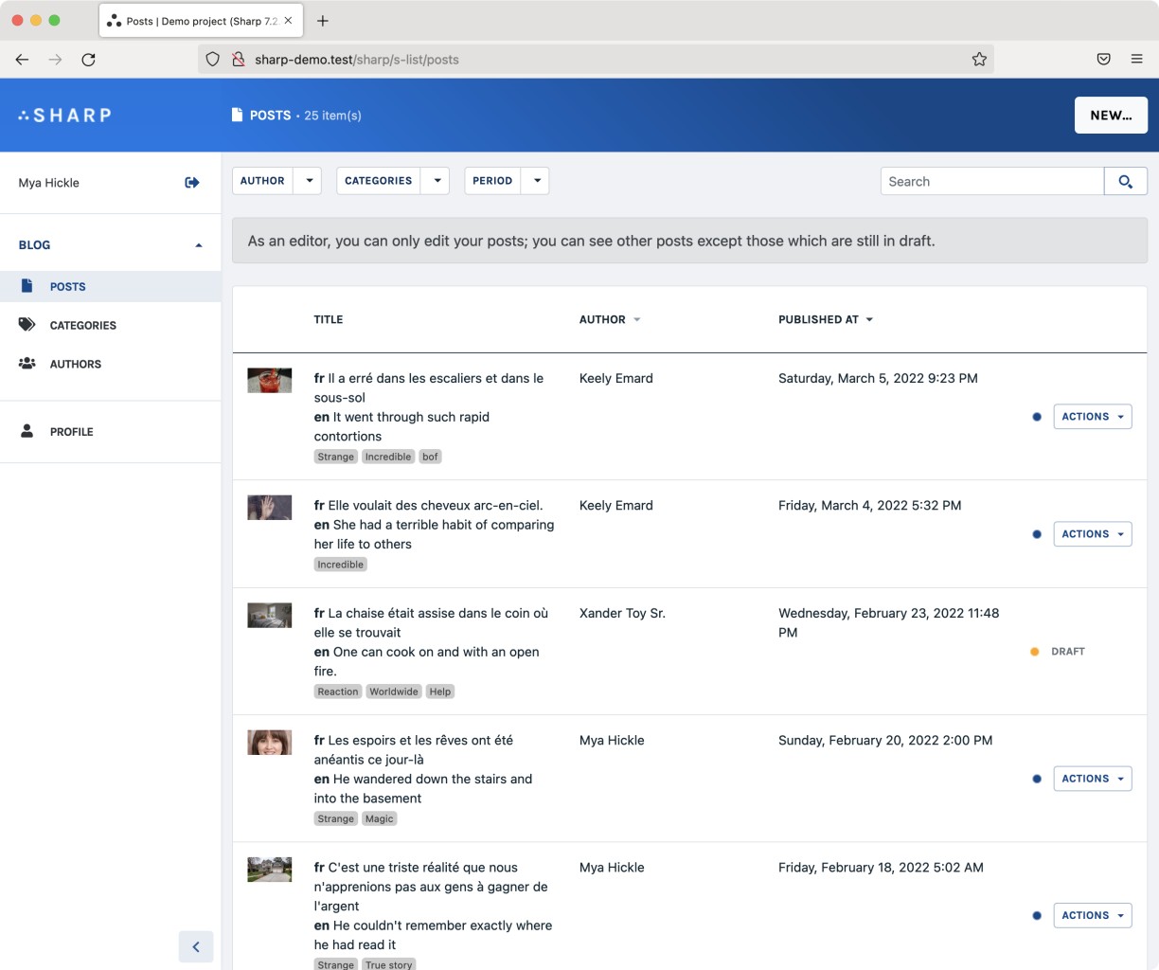Click the Categories tags icon in sidebar
Viewport: 1159px width, 970px height.
27,325
